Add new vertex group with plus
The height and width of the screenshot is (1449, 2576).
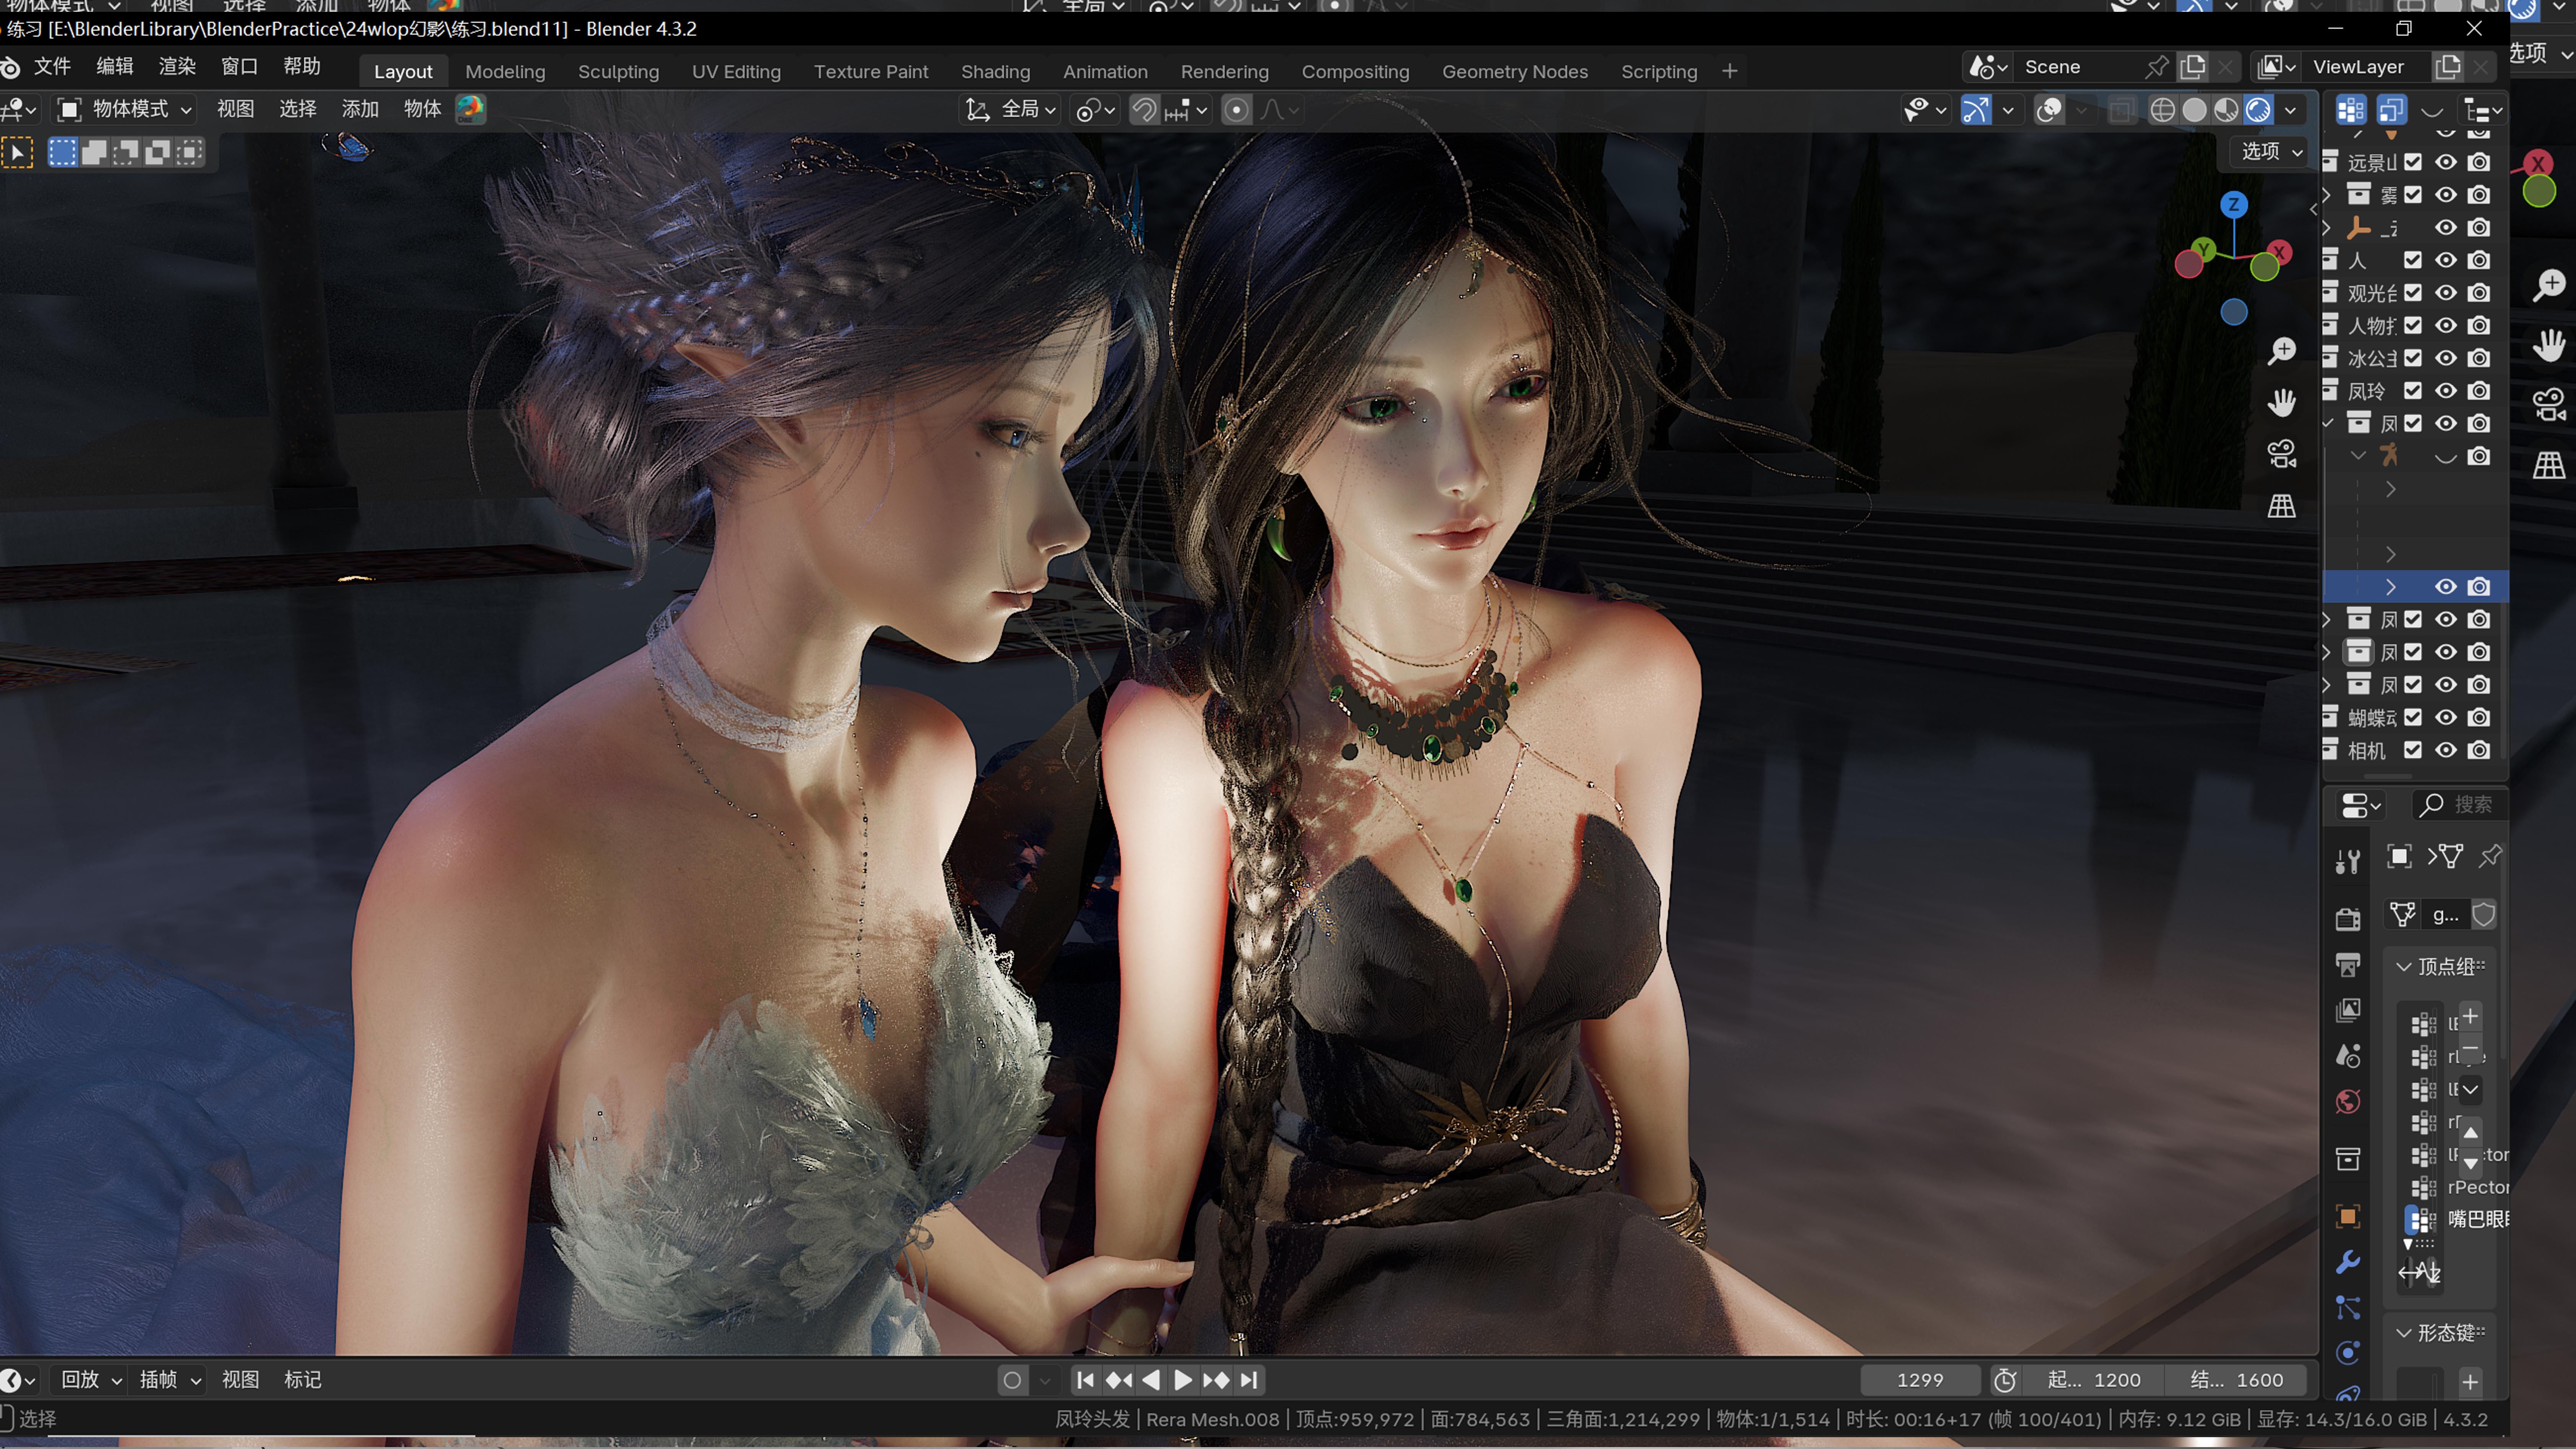2470,1016
